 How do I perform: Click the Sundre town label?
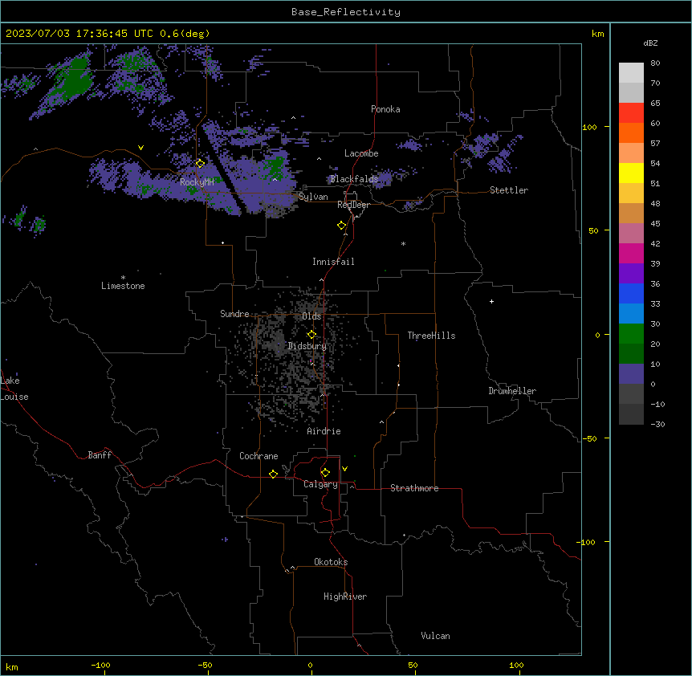coord(234,314)
